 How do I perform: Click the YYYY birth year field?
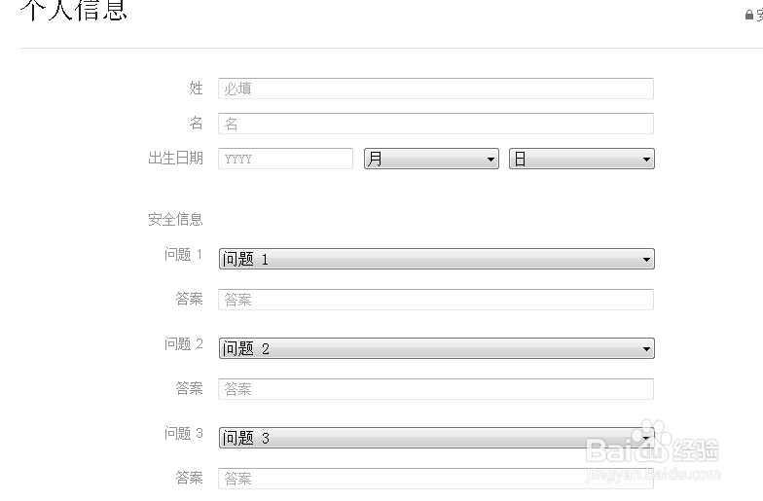point(285,159)
